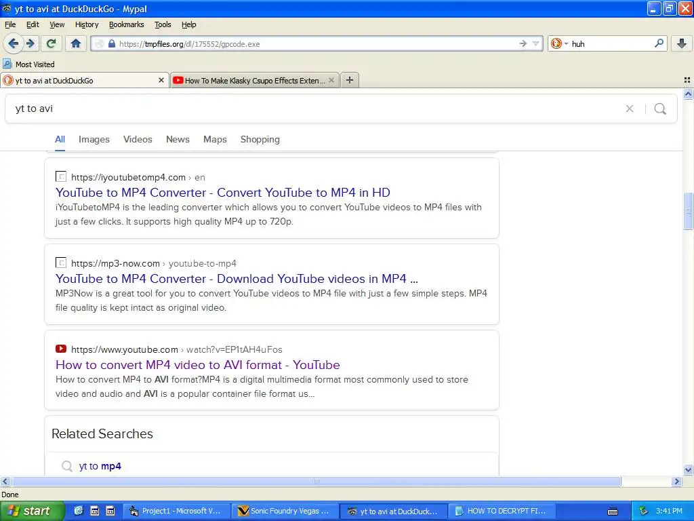This screenshot has width=694, height=521.
Task: Switch to Videos results
Action: pyautogui.click(x=138, y=139)
